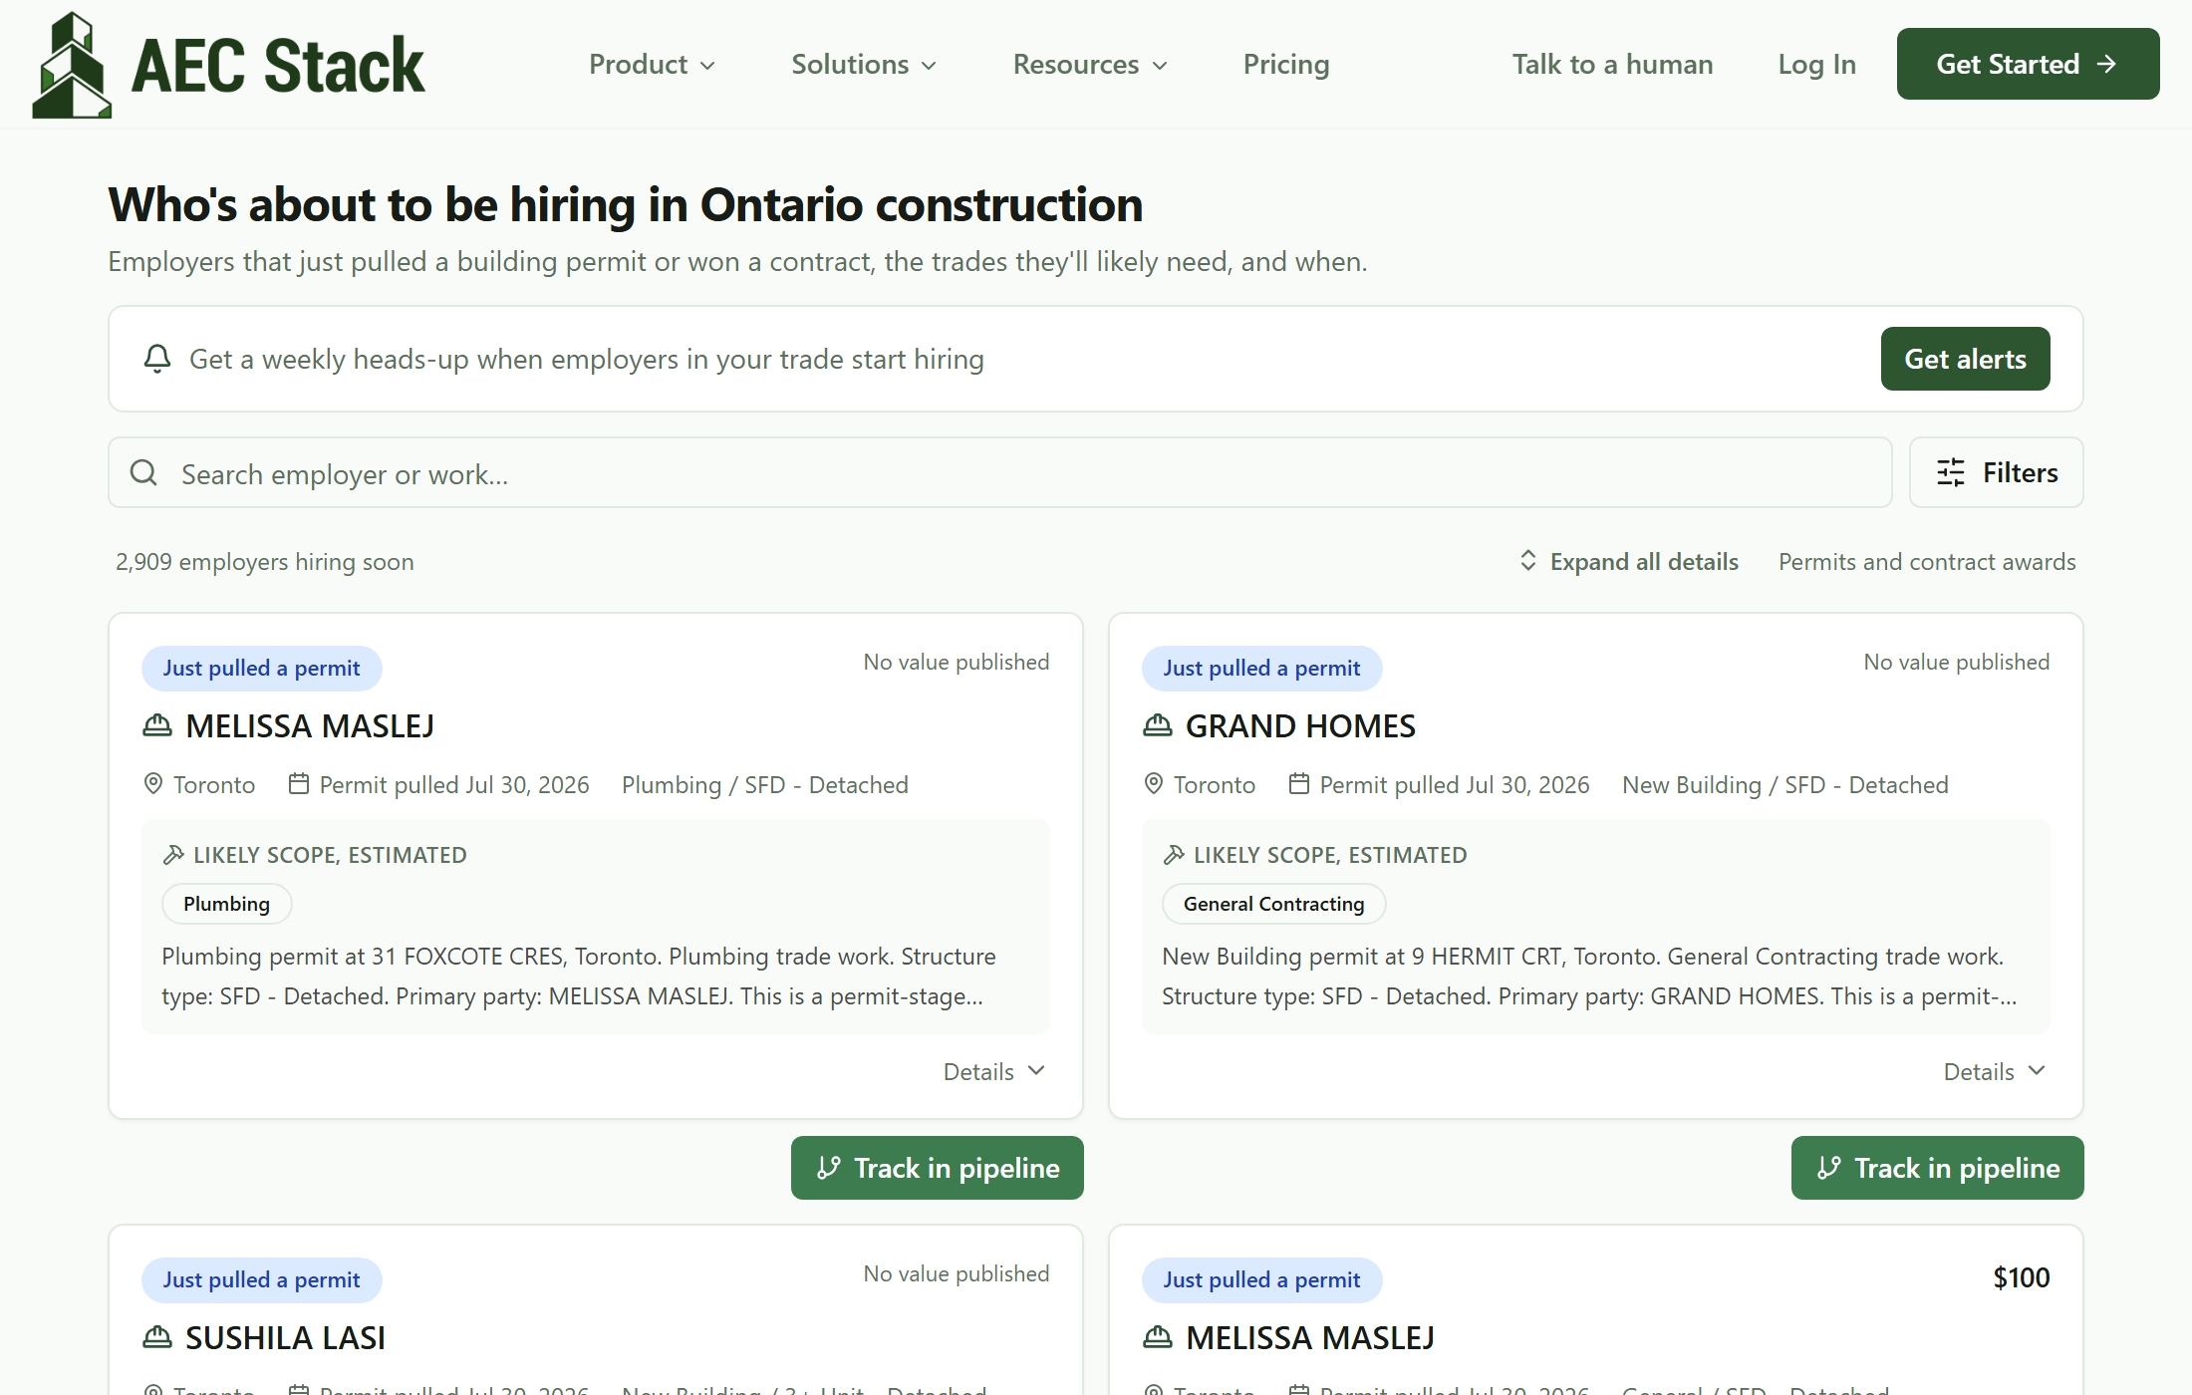Click the bell icon in alerts banner
The width and height of the screenshot is (2192, 1395).
tap(157, 359)
